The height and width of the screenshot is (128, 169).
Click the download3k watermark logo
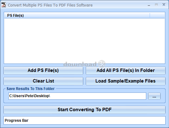(84, 64)
